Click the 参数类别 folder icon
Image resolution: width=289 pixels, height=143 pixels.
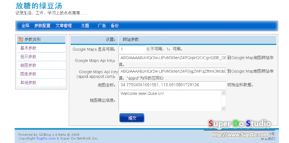pyautogui.click(x=21, y=39)
